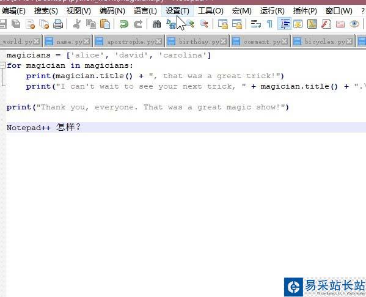Collapse the for loop fold marker
The image size is (366, 297).
click(x=2, y=65)
